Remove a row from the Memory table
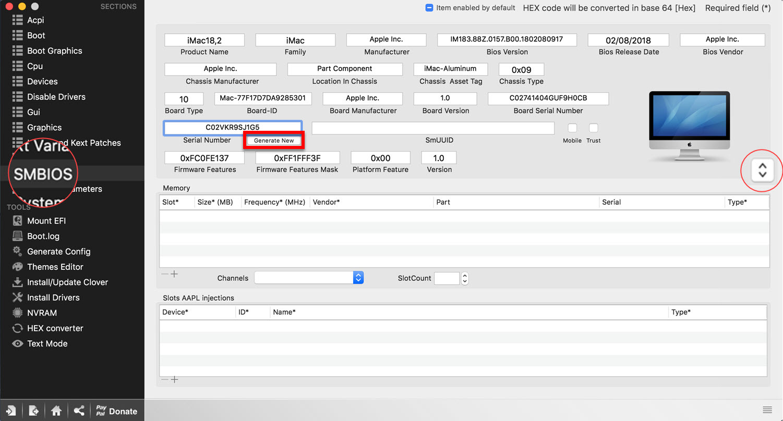Viewport: 783px width, 421px height. 165,274
